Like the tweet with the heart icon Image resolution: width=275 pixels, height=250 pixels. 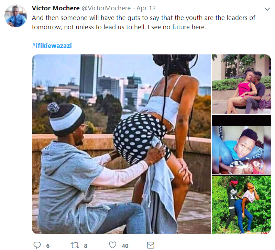click(112, 245)
